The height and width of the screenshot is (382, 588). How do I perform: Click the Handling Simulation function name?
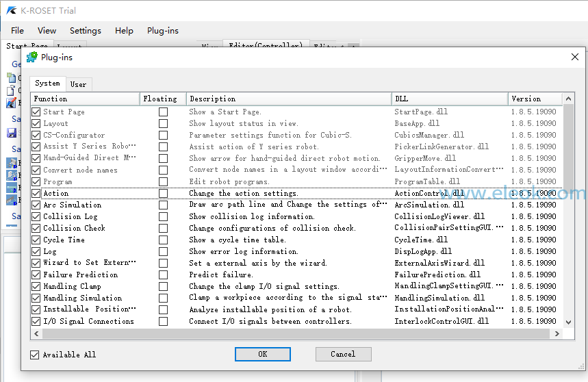click(83, 298)
